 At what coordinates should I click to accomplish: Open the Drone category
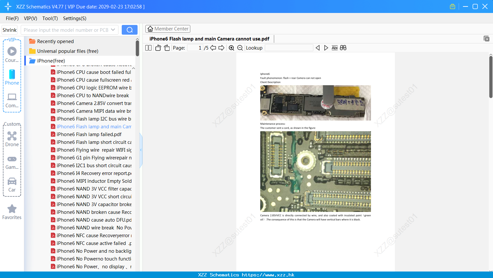12,139
